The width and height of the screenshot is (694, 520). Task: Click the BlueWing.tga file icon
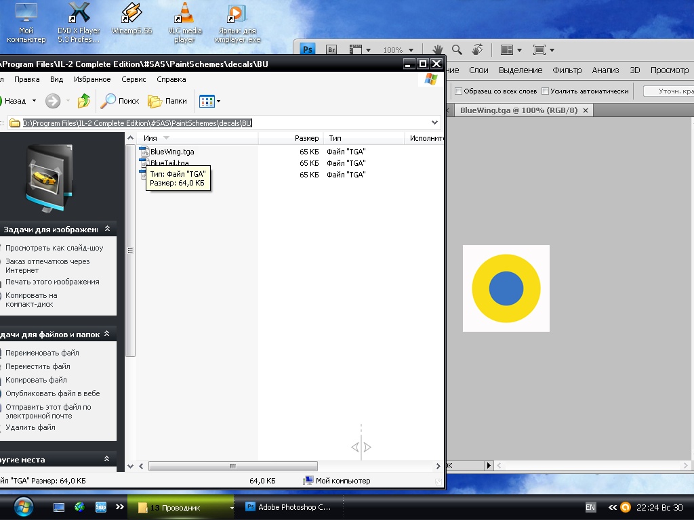[144, 151]
